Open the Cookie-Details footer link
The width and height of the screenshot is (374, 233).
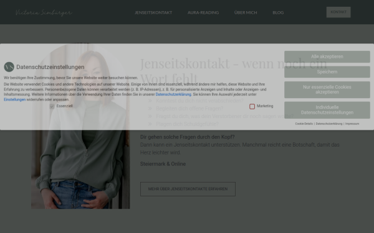tap(304, 124)
